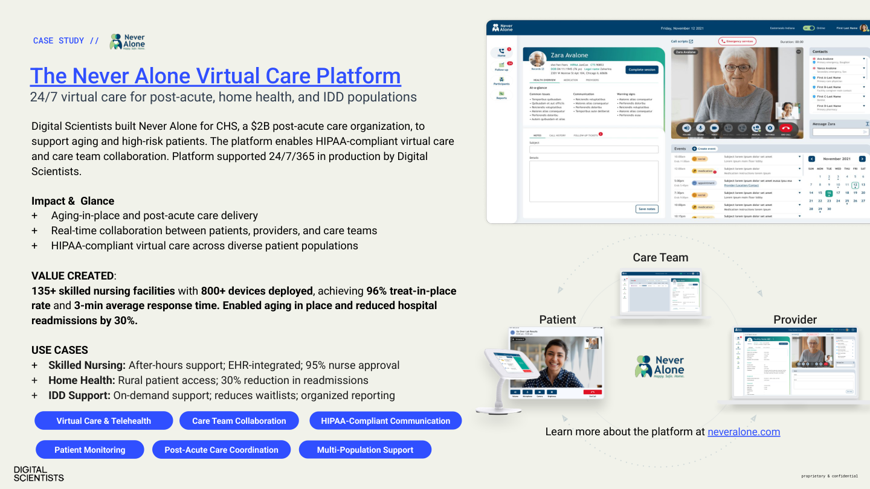Screen dimensions: 870x489
Task: Switch to the Medication tab
Action: (x=570, y=80)
